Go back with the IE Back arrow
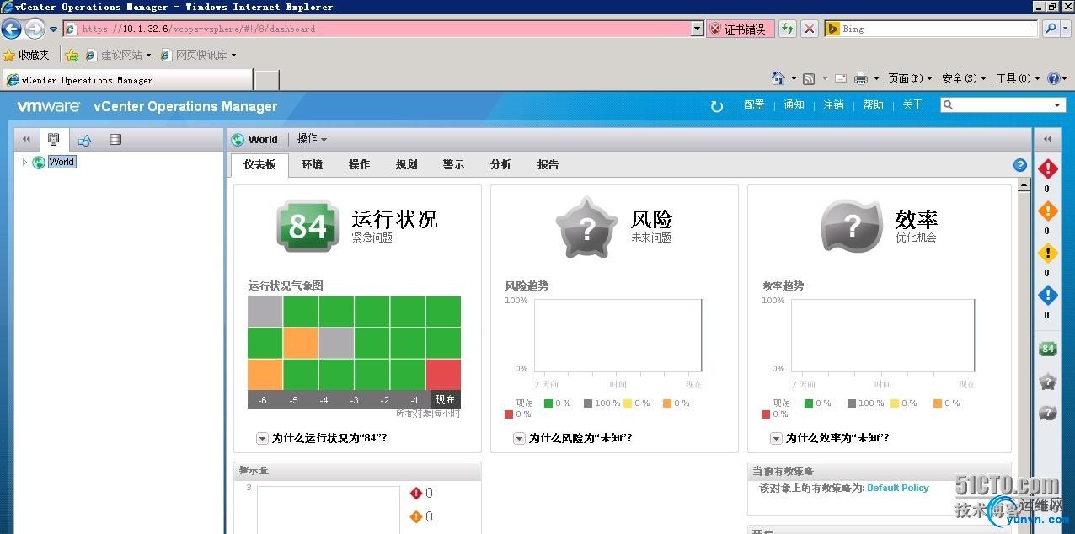The width and height of the screenshot is (1075, 534). 12,29
